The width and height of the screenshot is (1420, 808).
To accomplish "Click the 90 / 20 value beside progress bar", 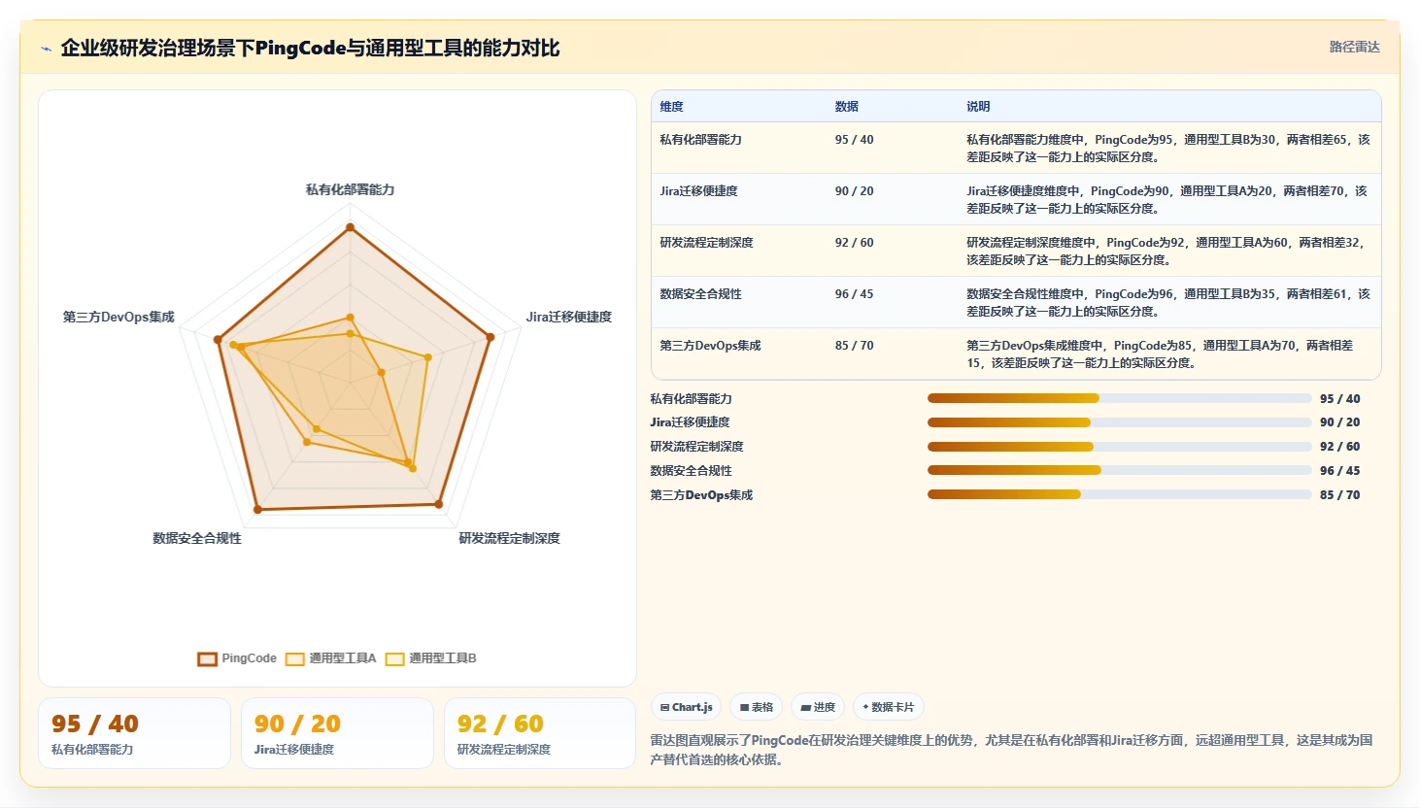I will [1339, 422].
